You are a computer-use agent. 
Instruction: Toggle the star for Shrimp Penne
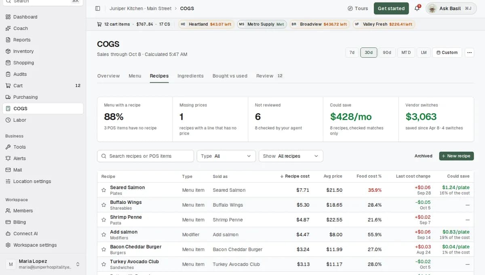click(x=104, y=220)
